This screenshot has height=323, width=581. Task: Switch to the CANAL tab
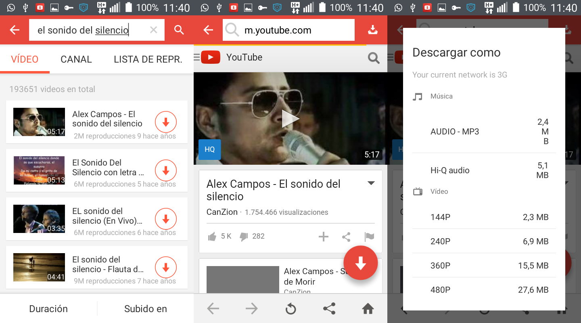pyautogui.click(x=76, y=59)
